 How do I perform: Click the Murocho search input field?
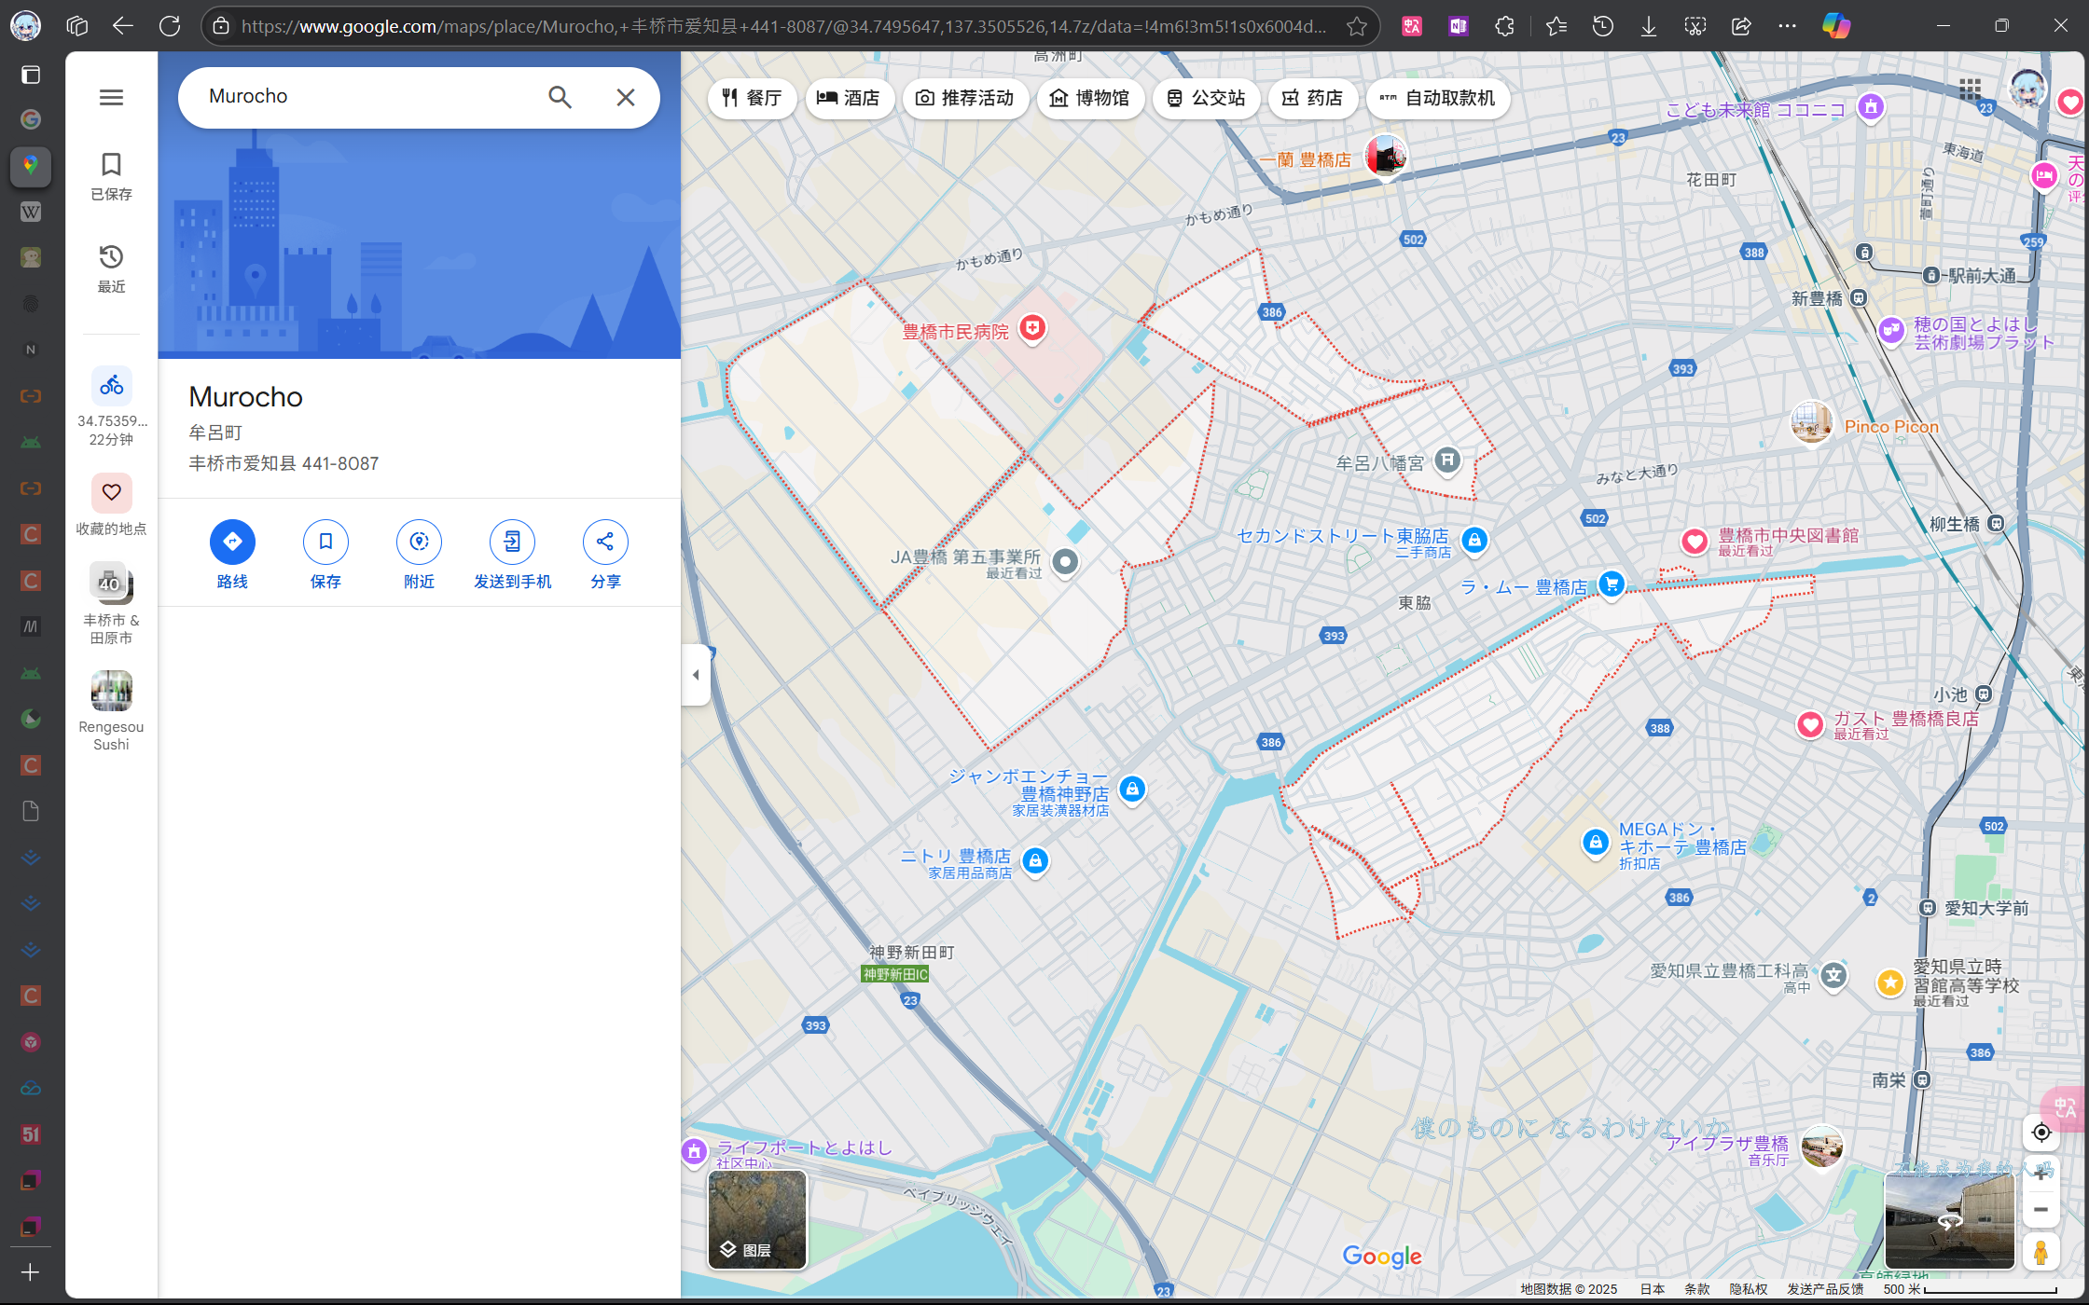[368, 97]
